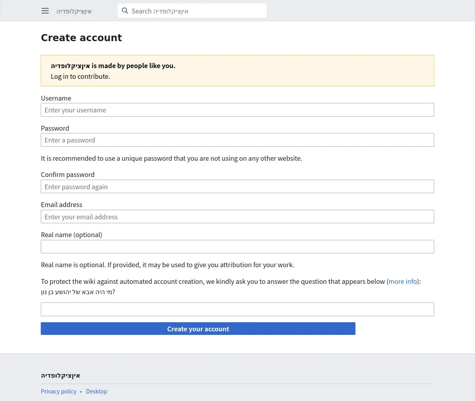Select the empty Real name input box
Image resolution: width=475 pixels, height=401 pixels.
(x=237, y=247)
